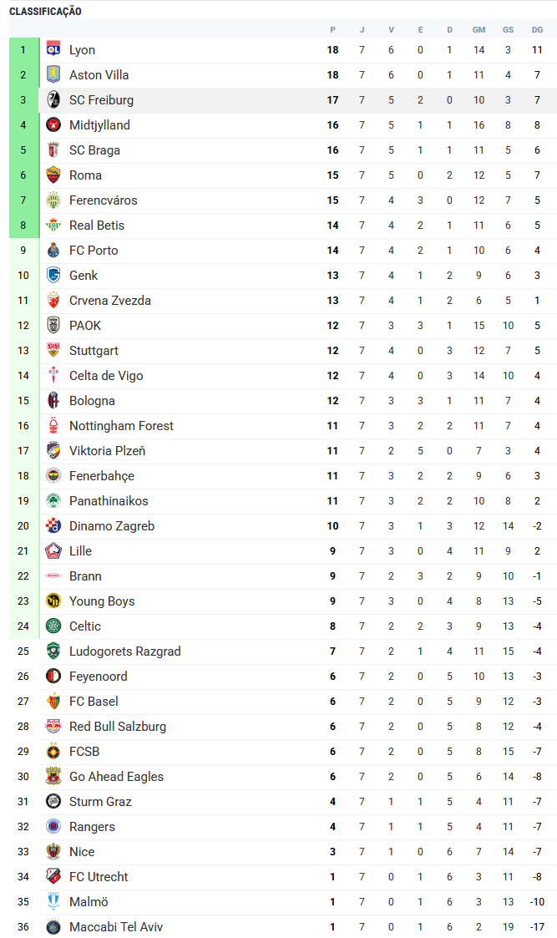Click the FC Porto crest icon
Viewport: 557px width, 938px height.
(x=53, y=251)
